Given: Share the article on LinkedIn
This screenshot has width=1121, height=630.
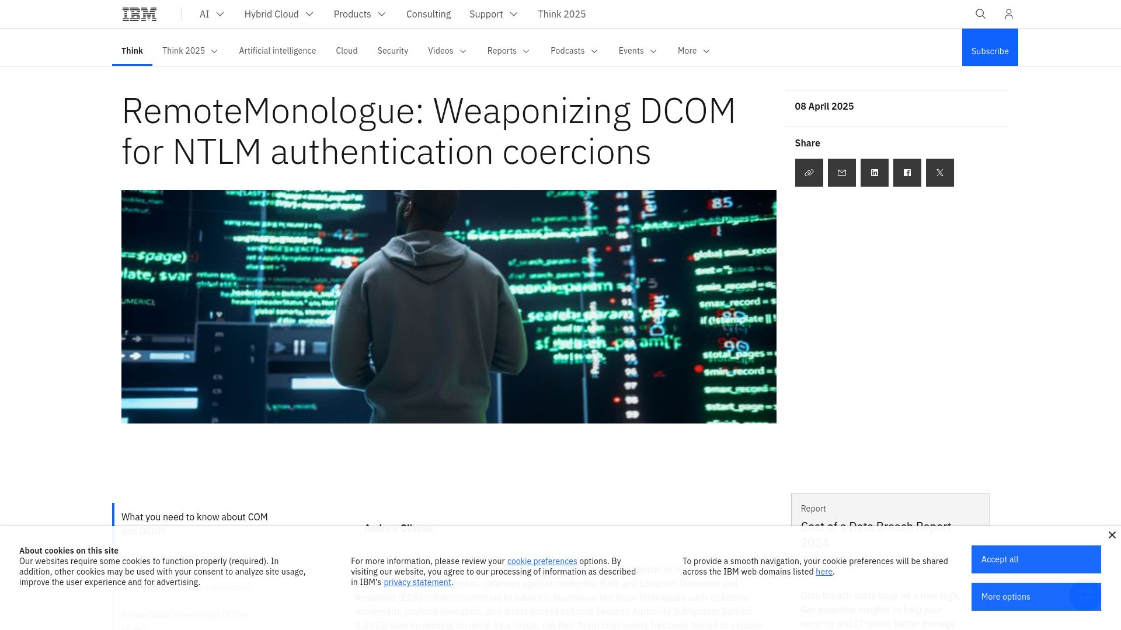Looking at the screenshot, I should pyautogui.click(x=875, y=173).
